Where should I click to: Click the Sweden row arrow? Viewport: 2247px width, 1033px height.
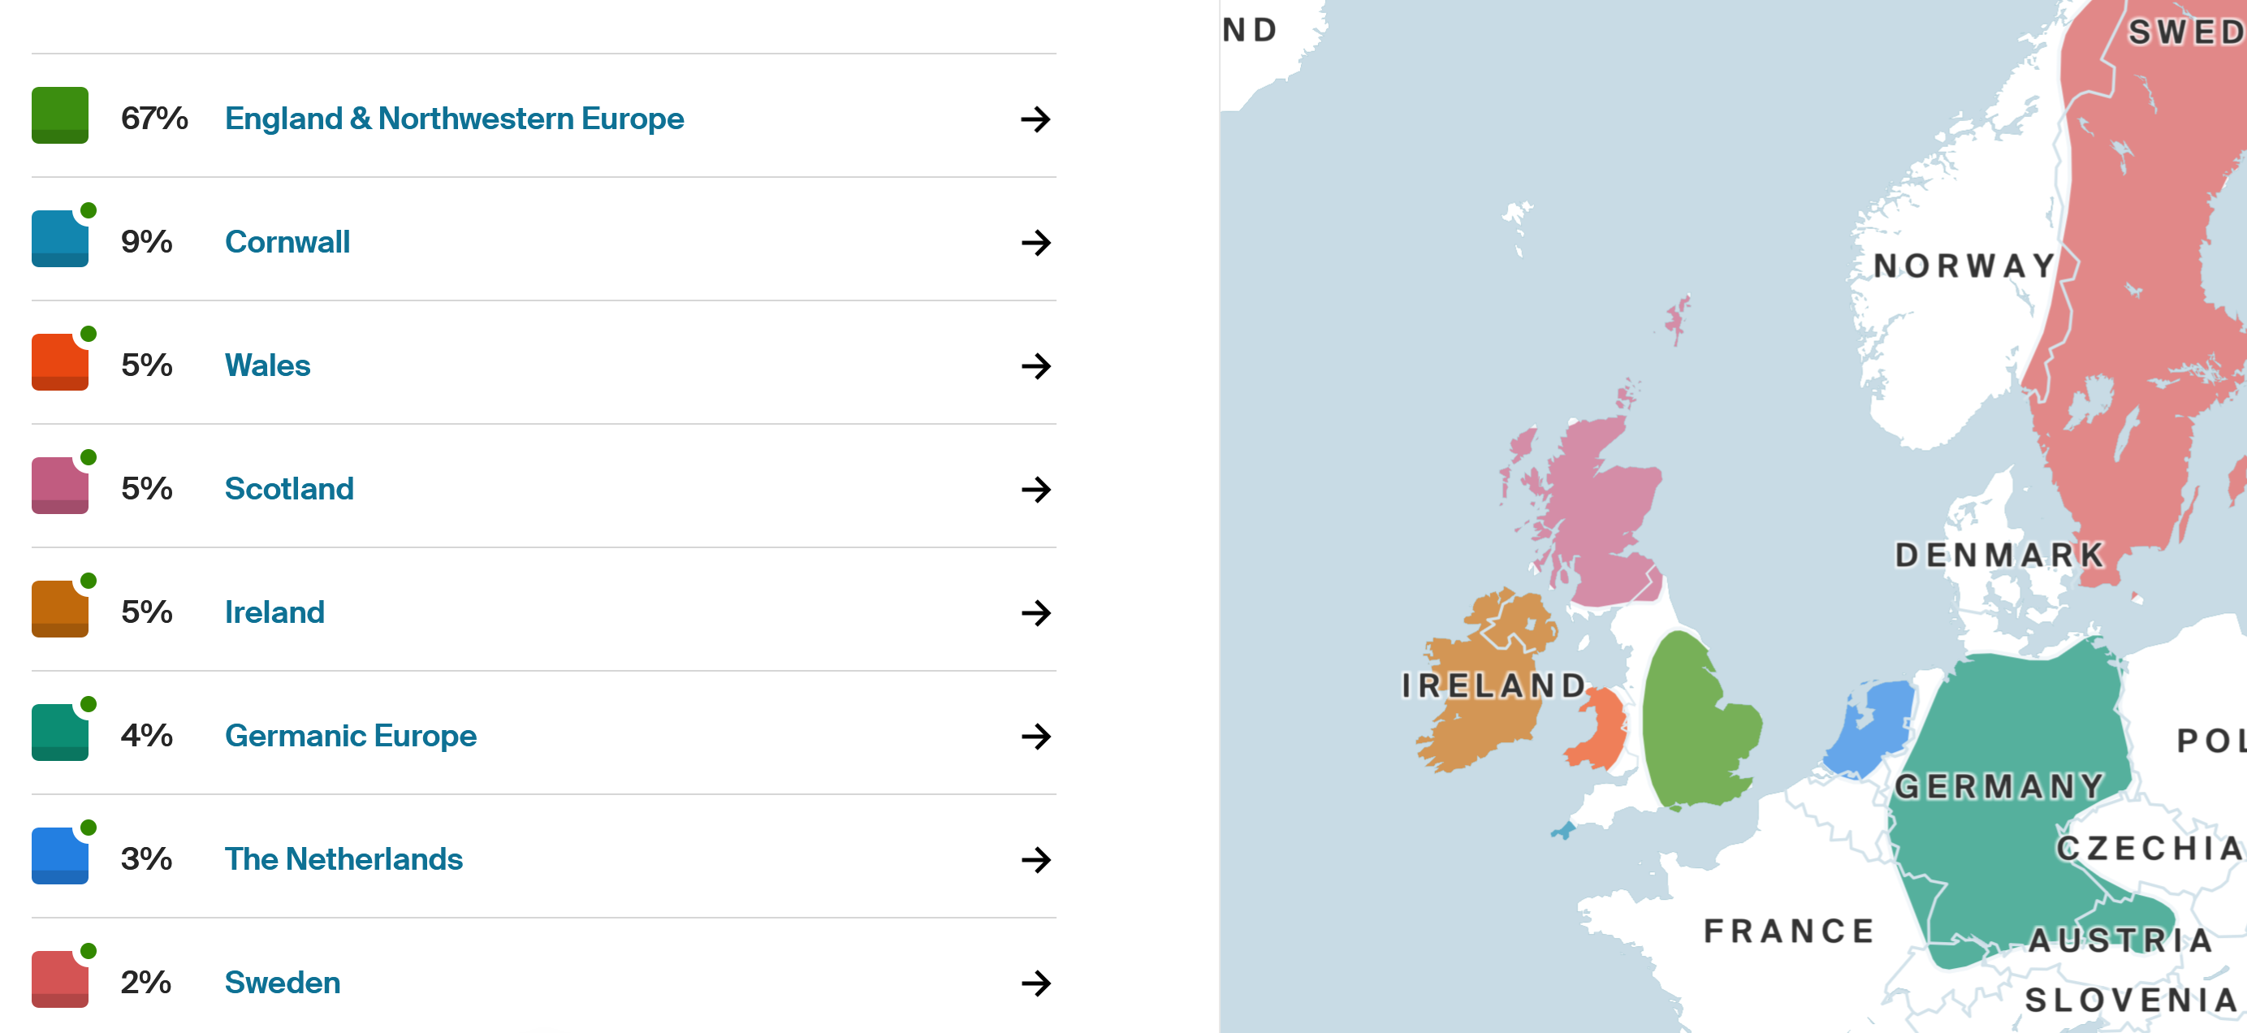click(x=1035, y=983)
